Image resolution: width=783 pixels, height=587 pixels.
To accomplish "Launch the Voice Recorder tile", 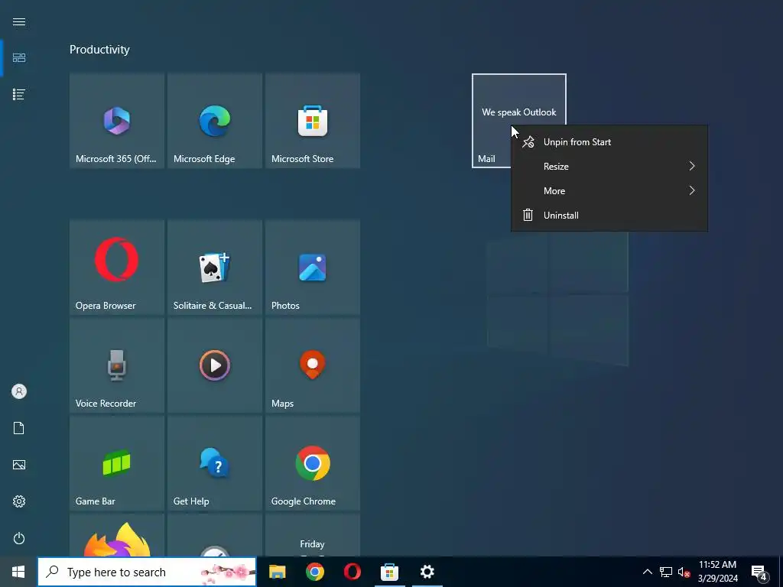I will [x=117, y=365].
